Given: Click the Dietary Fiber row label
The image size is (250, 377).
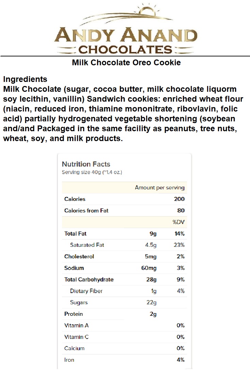Looking at the screenshot, I should 86,291.
